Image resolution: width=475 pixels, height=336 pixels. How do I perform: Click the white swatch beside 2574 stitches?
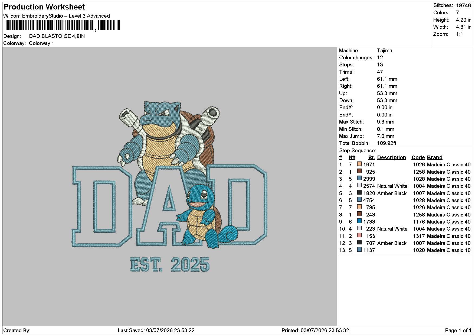pyautogui.click(x=359, y=185)
